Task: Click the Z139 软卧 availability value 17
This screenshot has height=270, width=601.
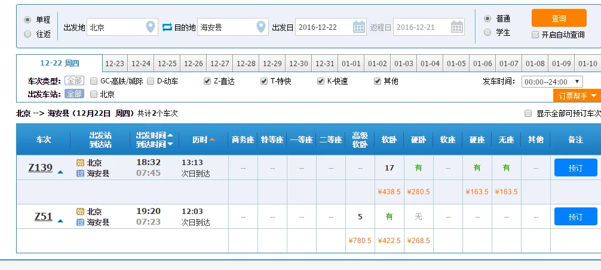Action: point(389,167)
